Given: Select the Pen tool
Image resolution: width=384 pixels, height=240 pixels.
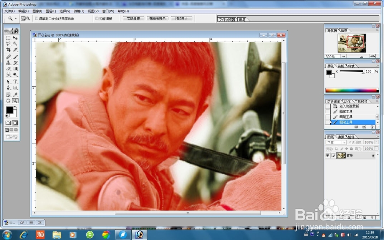Looking at the screenshot, I should (8, 88).
